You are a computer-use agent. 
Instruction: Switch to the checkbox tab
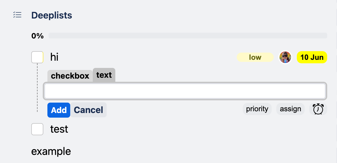pyautogui.click(x=70, y=76)
